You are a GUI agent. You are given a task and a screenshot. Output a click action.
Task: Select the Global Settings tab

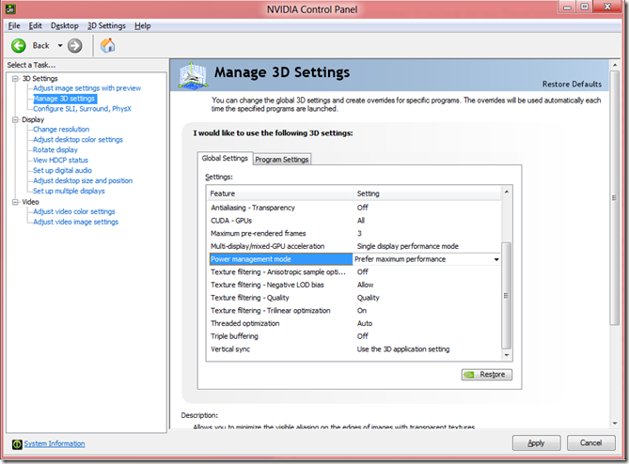(x=225, y=159)
